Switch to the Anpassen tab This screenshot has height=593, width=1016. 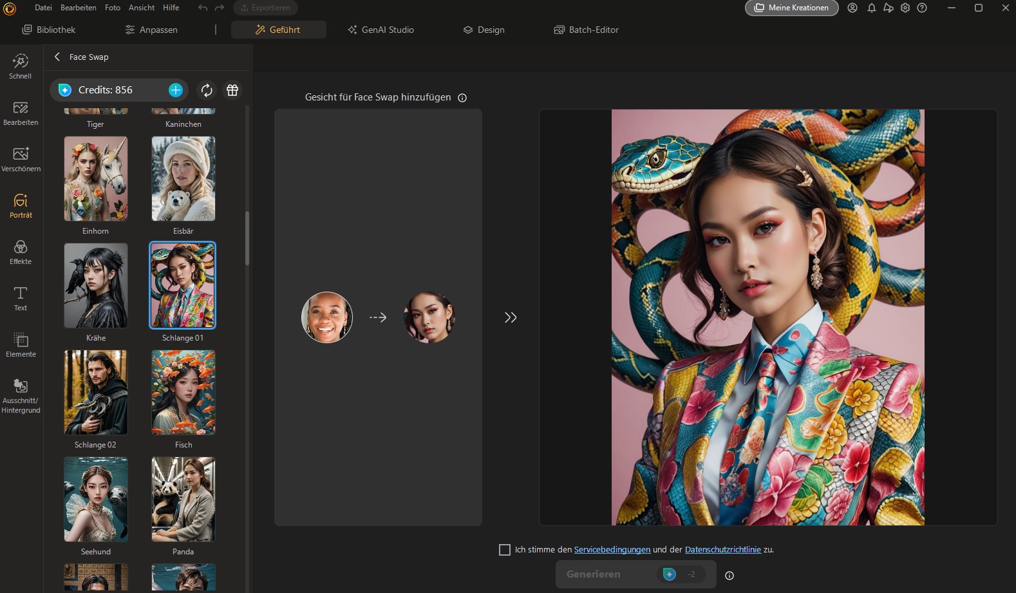click(x=151, y=30)
